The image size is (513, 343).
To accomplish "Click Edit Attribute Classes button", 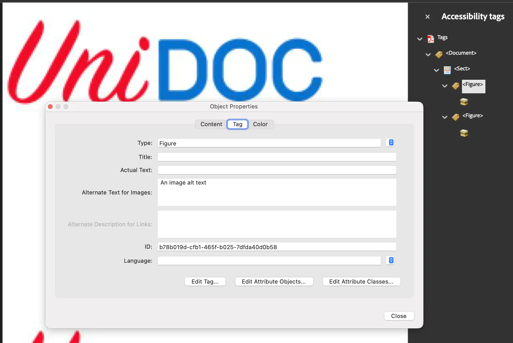I will click(x=361, y=281).
